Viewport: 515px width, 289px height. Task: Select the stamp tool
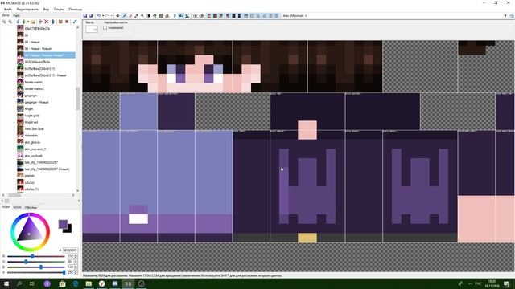point(167,16)
